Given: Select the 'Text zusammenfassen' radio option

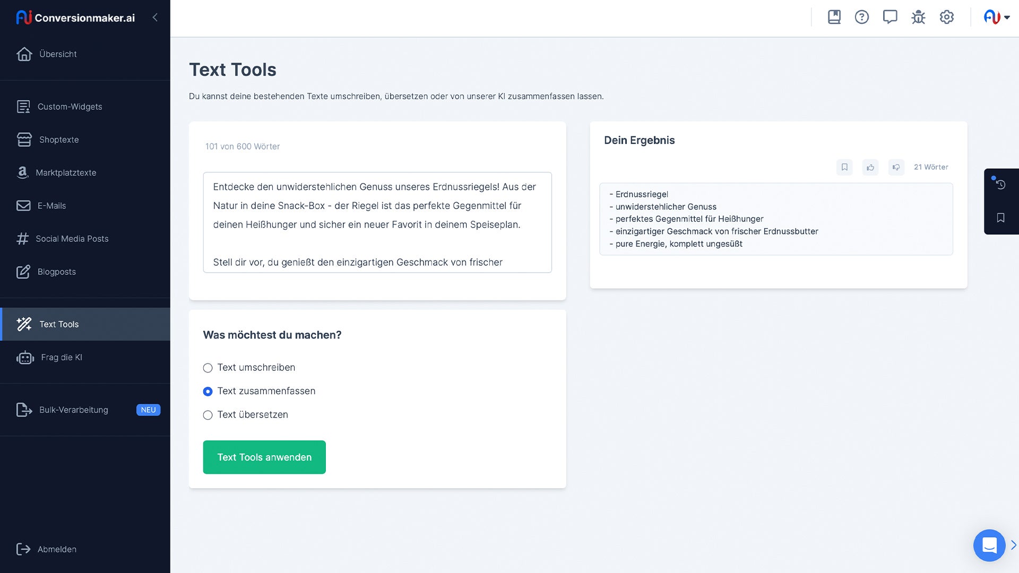Looking at the screenshot, I should click(208, 392).
